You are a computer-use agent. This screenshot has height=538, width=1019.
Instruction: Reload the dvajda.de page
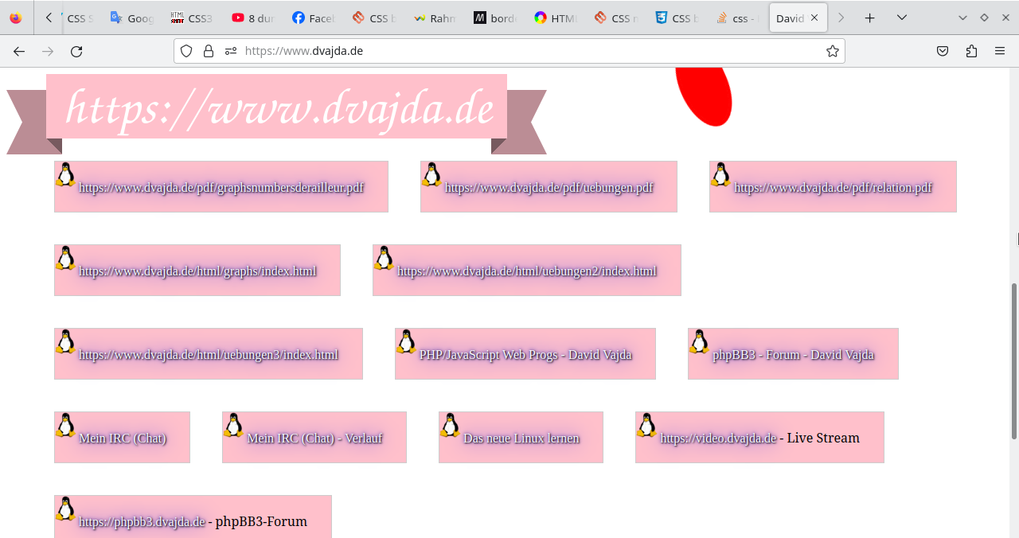click(76, 51)
